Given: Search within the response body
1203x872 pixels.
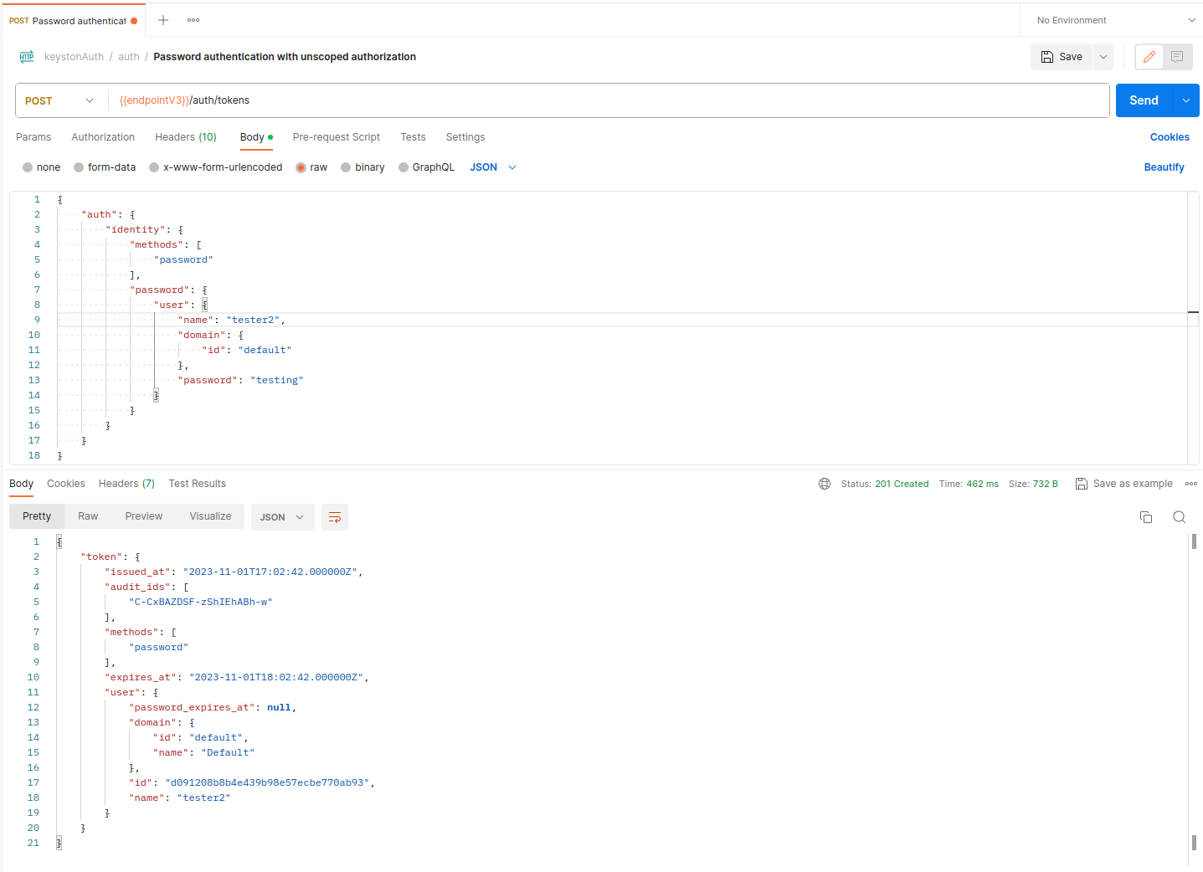Looking at the screenshot, I should pyautogui.click(x=1179, y=517).
